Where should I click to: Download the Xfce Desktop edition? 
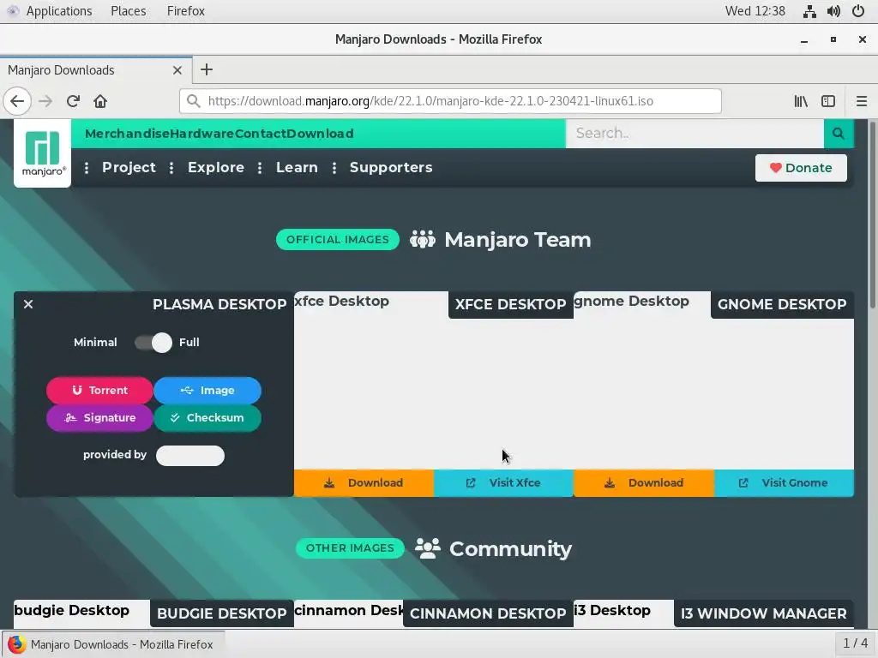(364, 483)
